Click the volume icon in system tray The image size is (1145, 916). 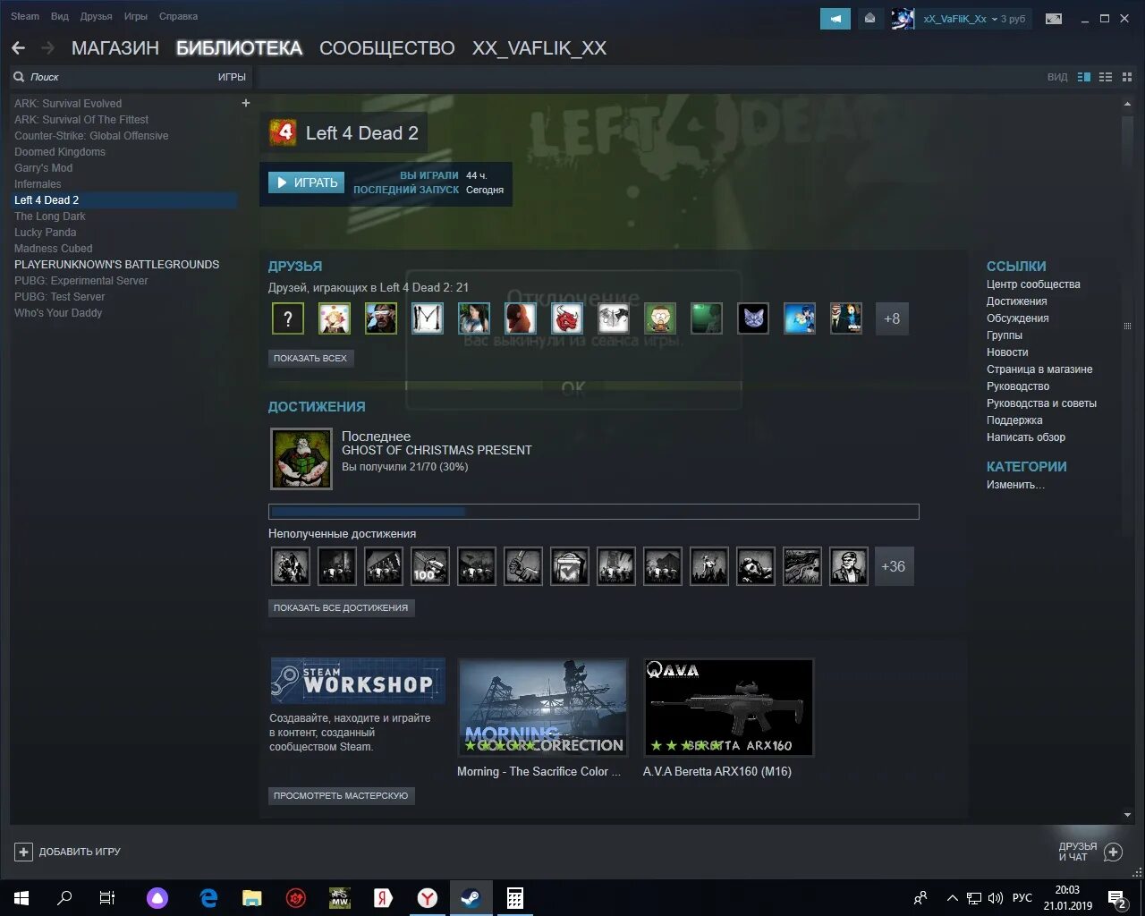[x=996, y=898]
